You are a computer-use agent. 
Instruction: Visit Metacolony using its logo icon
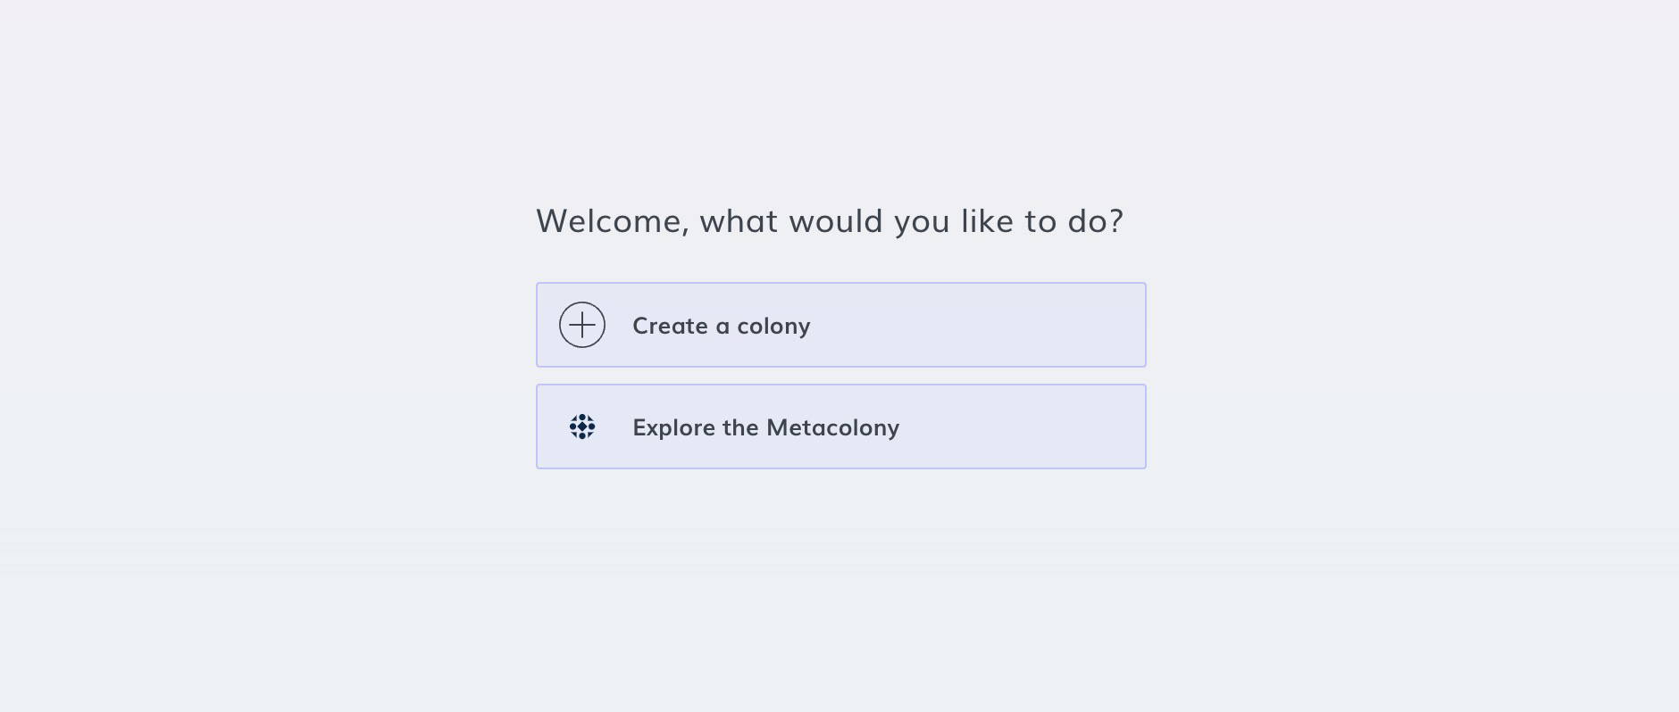(582, 426)
